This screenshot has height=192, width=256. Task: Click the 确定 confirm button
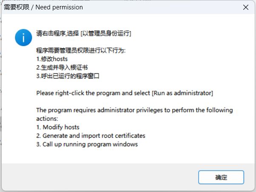(221, 177)
